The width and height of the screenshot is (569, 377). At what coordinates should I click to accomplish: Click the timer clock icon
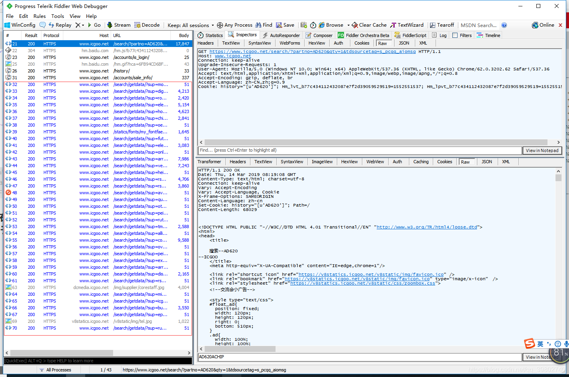pyautogui.click(x=313, y=25)
